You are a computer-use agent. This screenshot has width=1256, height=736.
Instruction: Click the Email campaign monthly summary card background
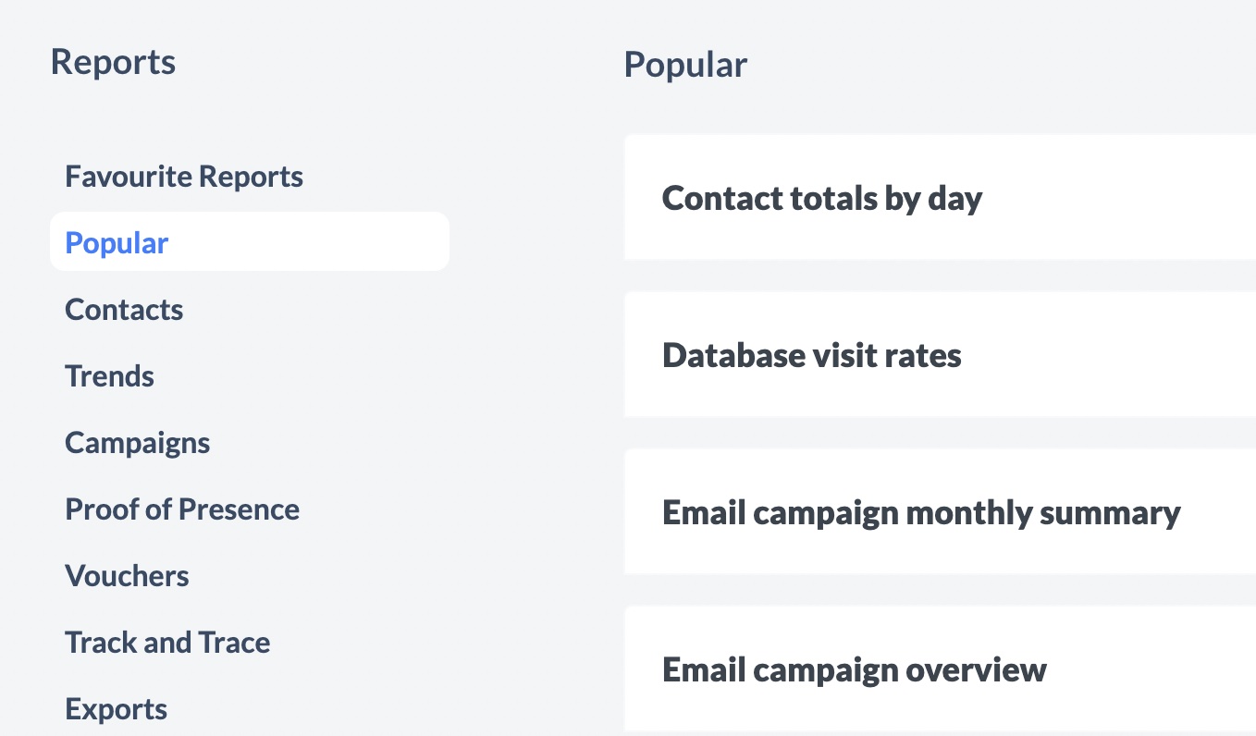click(x=1221, y=546)
